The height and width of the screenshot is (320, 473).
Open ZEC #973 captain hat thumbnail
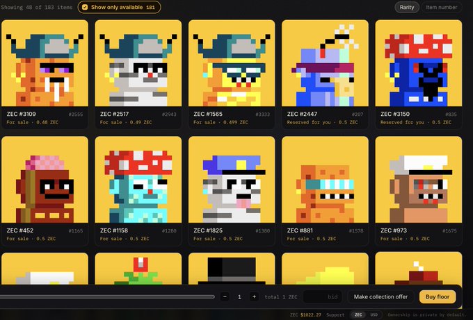pyautogui.click(x=419, y=179)
